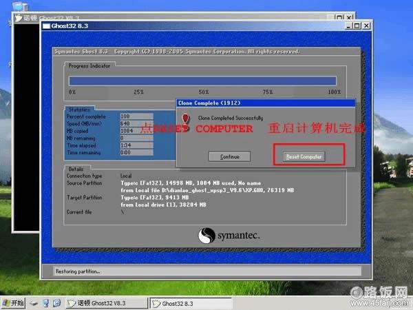
Task: Click the 'Progress Indicator' group label
Action: (89, 66)
